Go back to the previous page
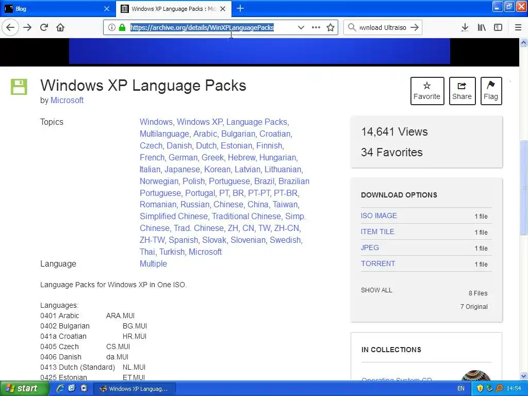 10,28
